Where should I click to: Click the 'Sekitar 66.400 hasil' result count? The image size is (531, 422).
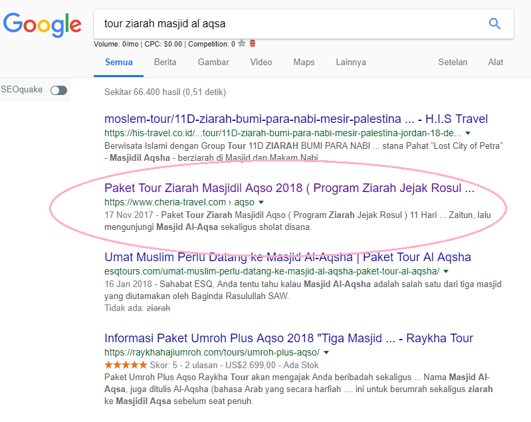coord(165,92)
